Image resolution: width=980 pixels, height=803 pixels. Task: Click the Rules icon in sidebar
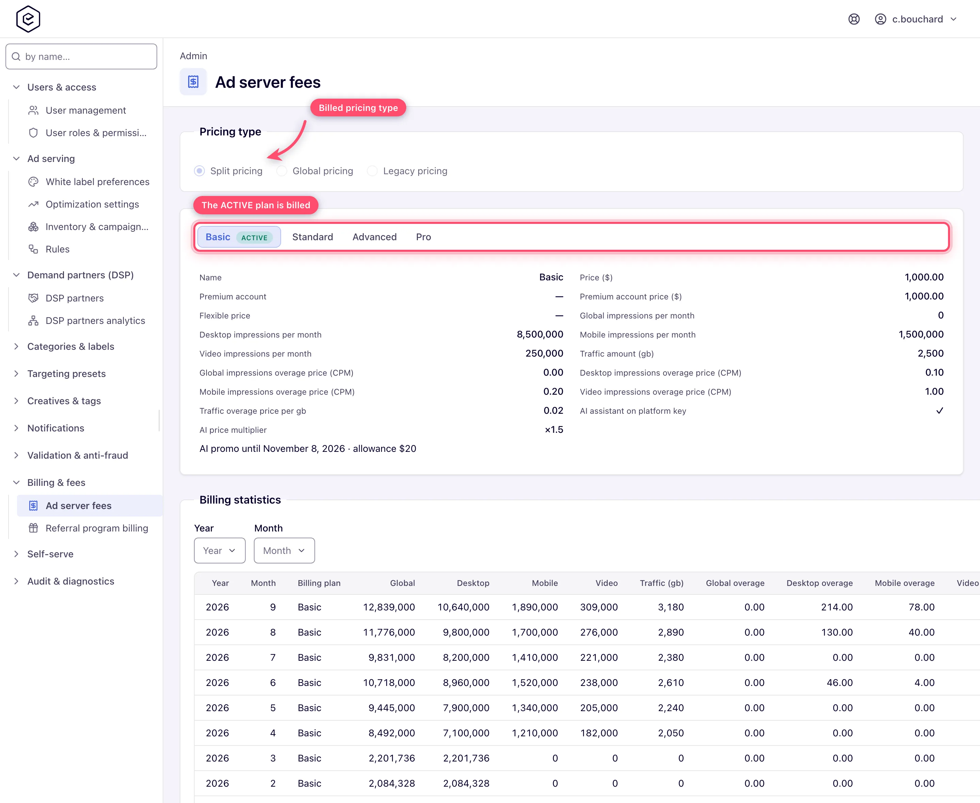33,249
